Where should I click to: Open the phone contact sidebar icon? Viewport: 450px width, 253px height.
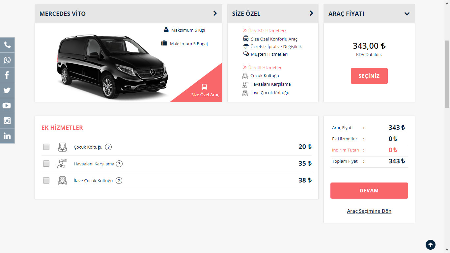7,45
